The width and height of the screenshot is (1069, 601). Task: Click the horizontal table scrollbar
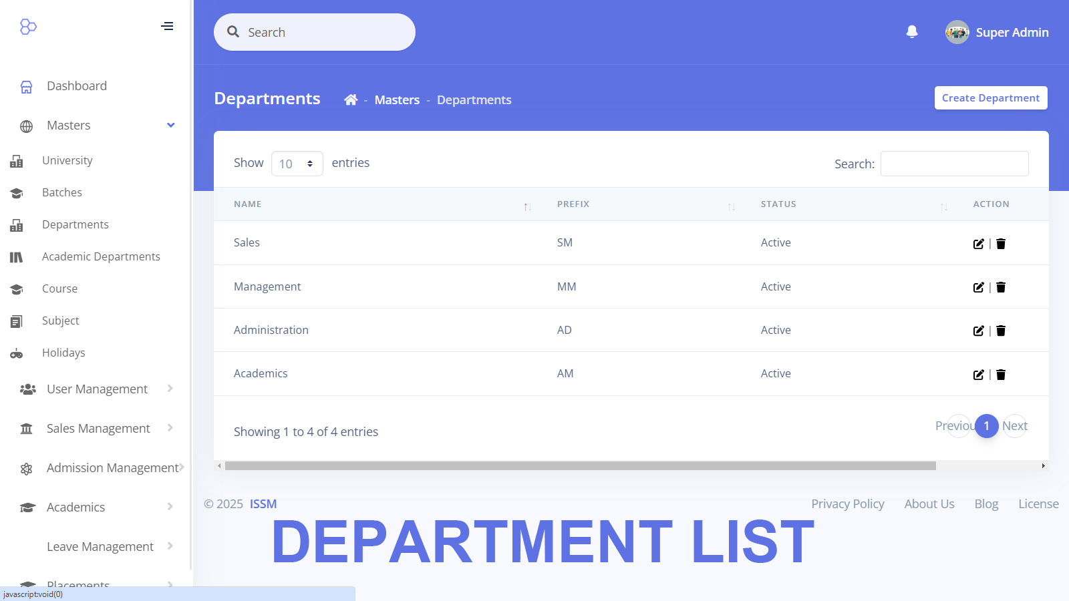click(580, 466)
